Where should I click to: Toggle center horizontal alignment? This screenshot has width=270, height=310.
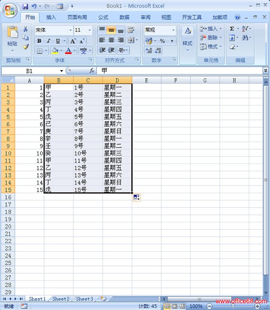(111, 40)
